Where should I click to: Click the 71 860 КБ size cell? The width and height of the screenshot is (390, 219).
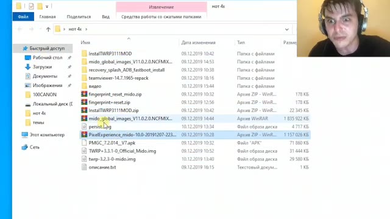pos(299,143)
